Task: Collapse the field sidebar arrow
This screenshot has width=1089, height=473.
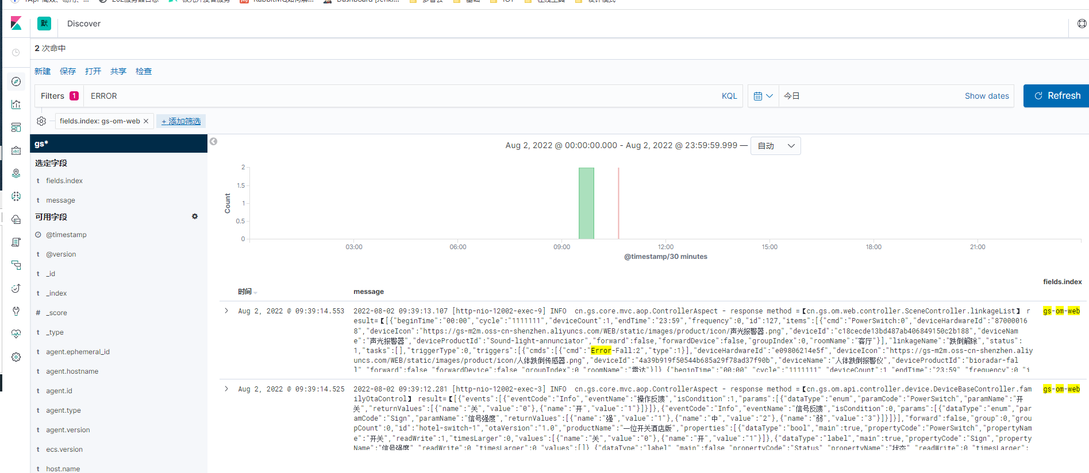Action: (x=213, y=142)
